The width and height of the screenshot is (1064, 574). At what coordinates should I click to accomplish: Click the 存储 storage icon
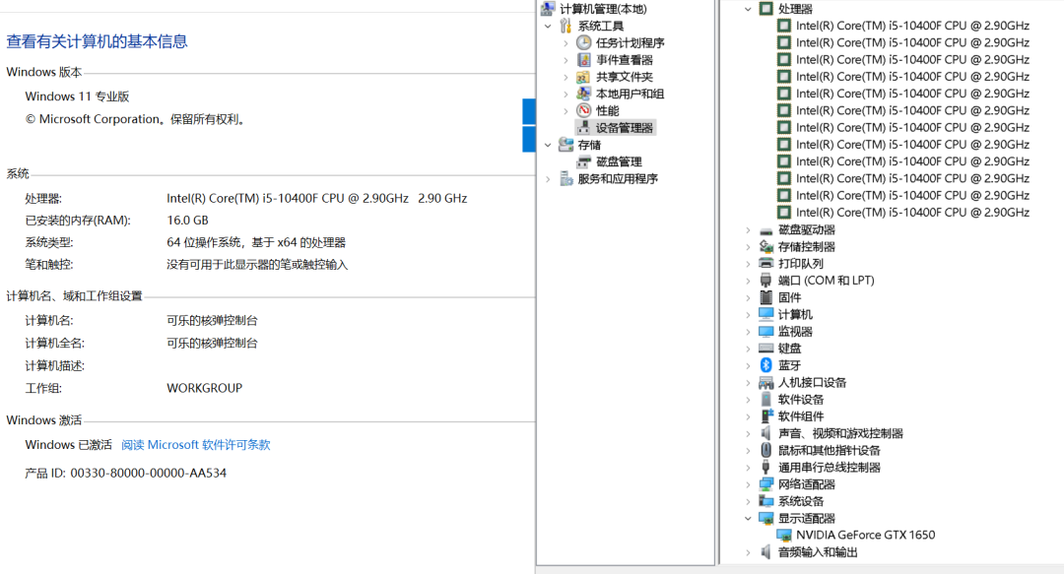coord(565,145)
